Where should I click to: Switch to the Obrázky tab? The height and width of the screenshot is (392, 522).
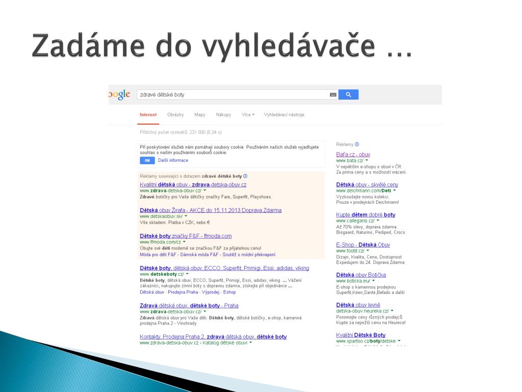(175, 115)
